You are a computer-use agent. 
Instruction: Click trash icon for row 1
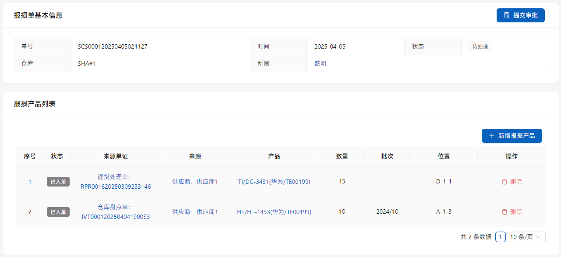tap(505, 182)
